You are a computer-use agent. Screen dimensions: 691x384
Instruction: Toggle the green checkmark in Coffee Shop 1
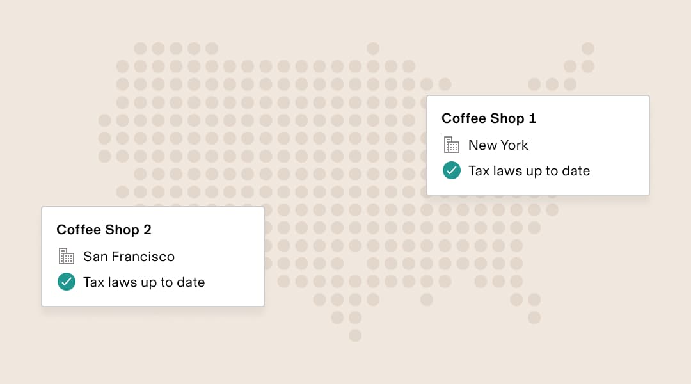point(452,171)
